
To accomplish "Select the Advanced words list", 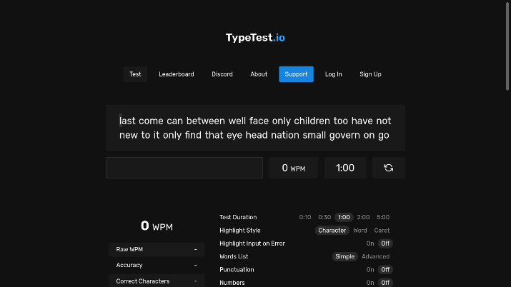I will click(x=375, y=256).
